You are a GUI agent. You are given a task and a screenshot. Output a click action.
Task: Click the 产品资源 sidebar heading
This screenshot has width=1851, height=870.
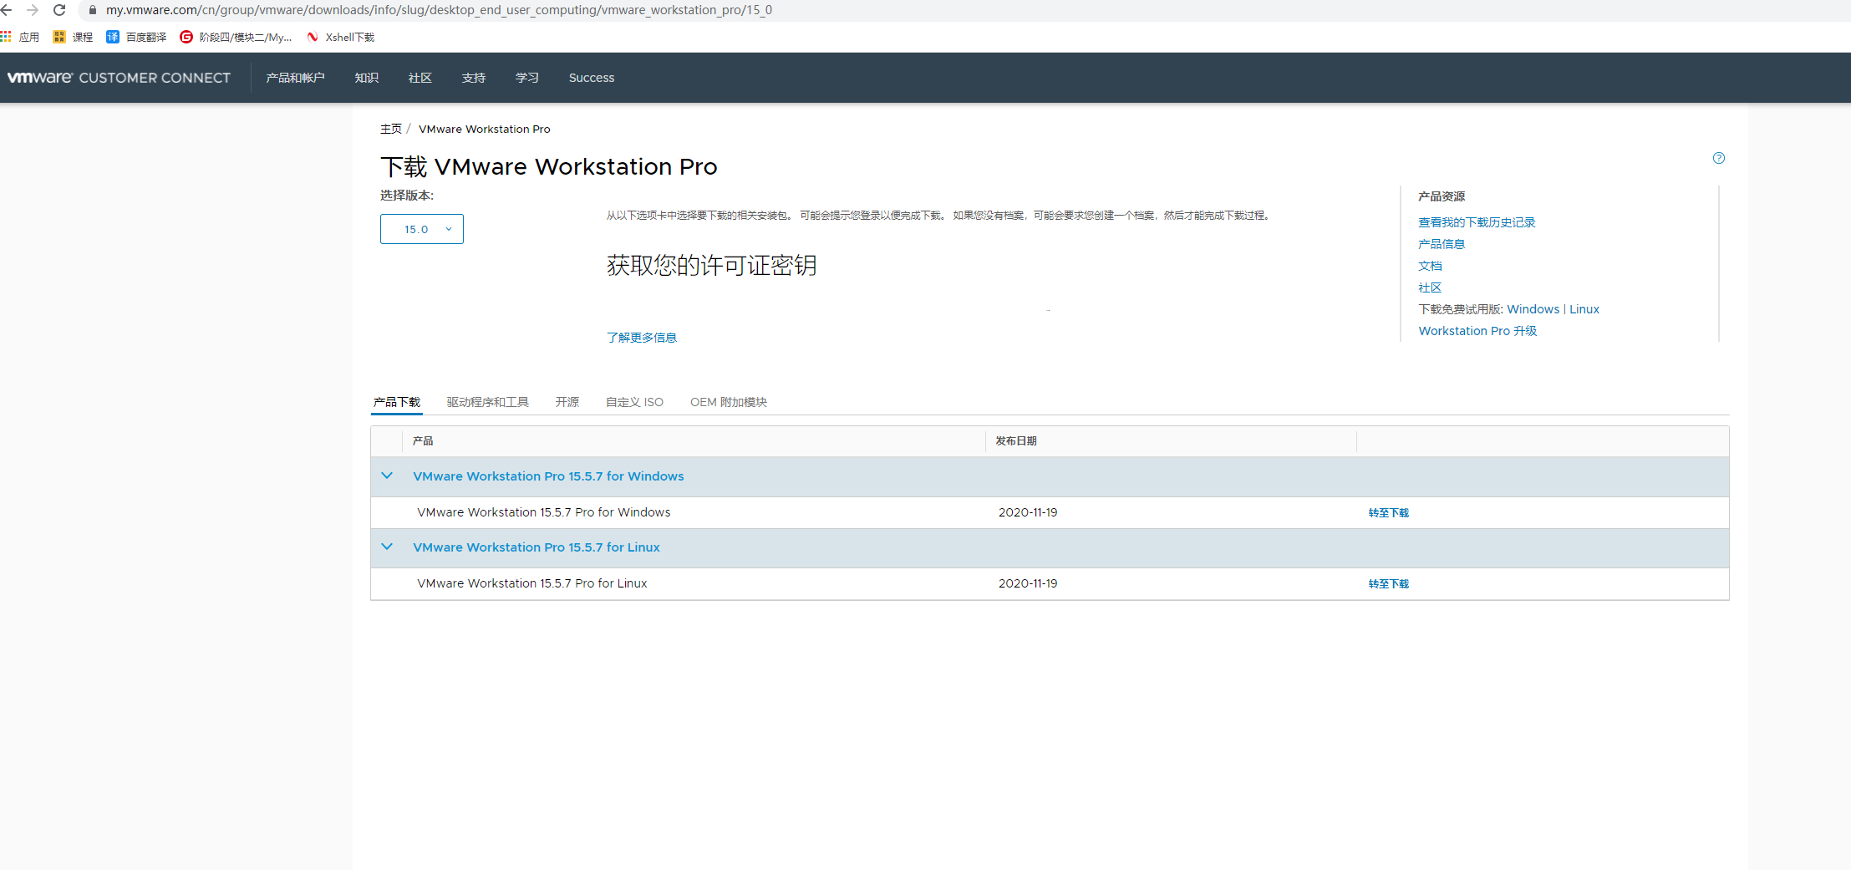click(1442, 196)
